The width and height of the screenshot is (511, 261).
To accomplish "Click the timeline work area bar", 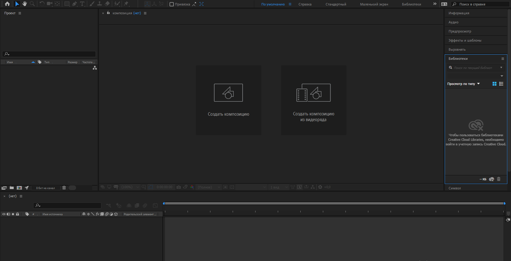I will coord(334,203).
